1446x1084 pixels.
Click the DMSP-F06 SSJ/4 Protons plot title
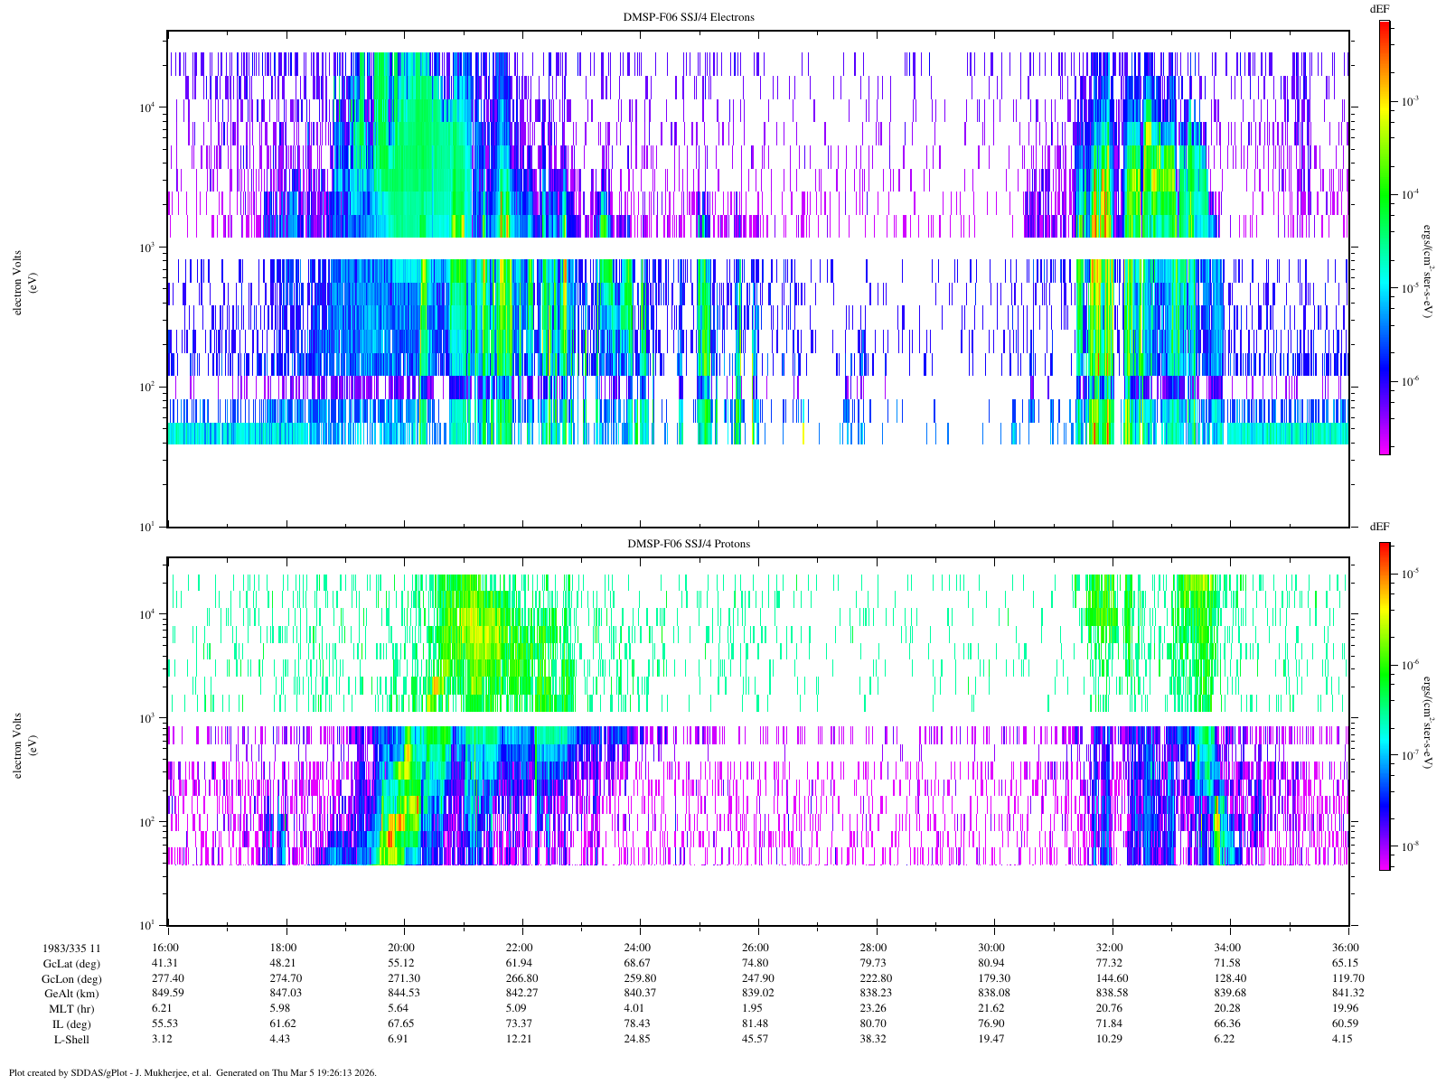(x=689, y=544)
